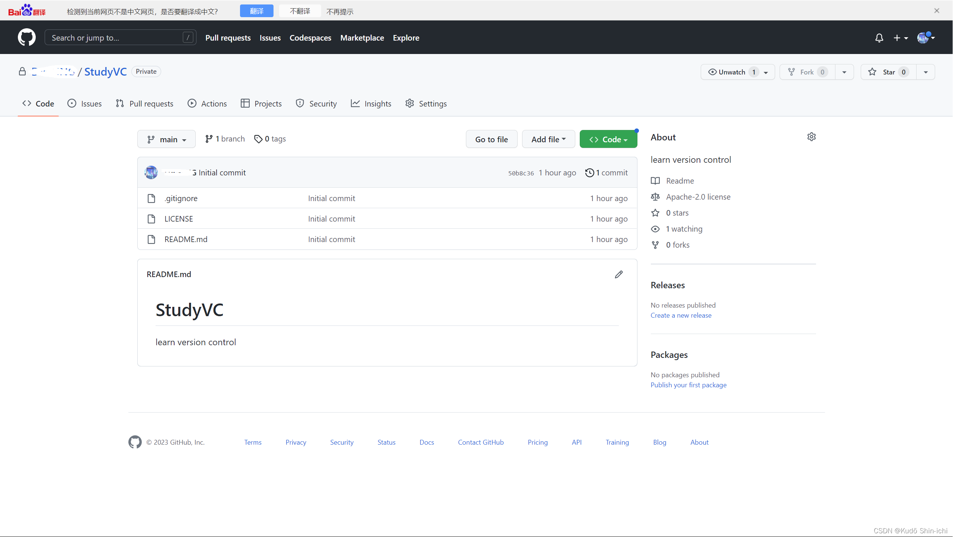View the 1 branch link
The width and height of the screenshot is (953, 537).
(x=225, y=139)
